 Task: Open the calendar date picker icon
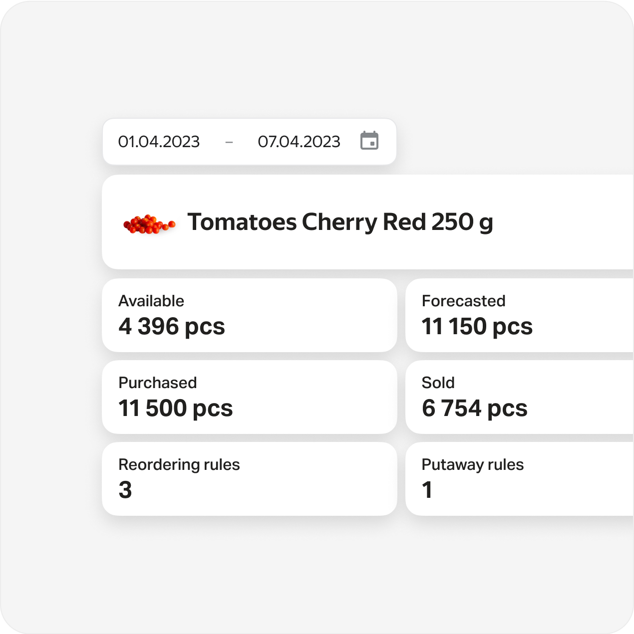[x=369, y=141]
